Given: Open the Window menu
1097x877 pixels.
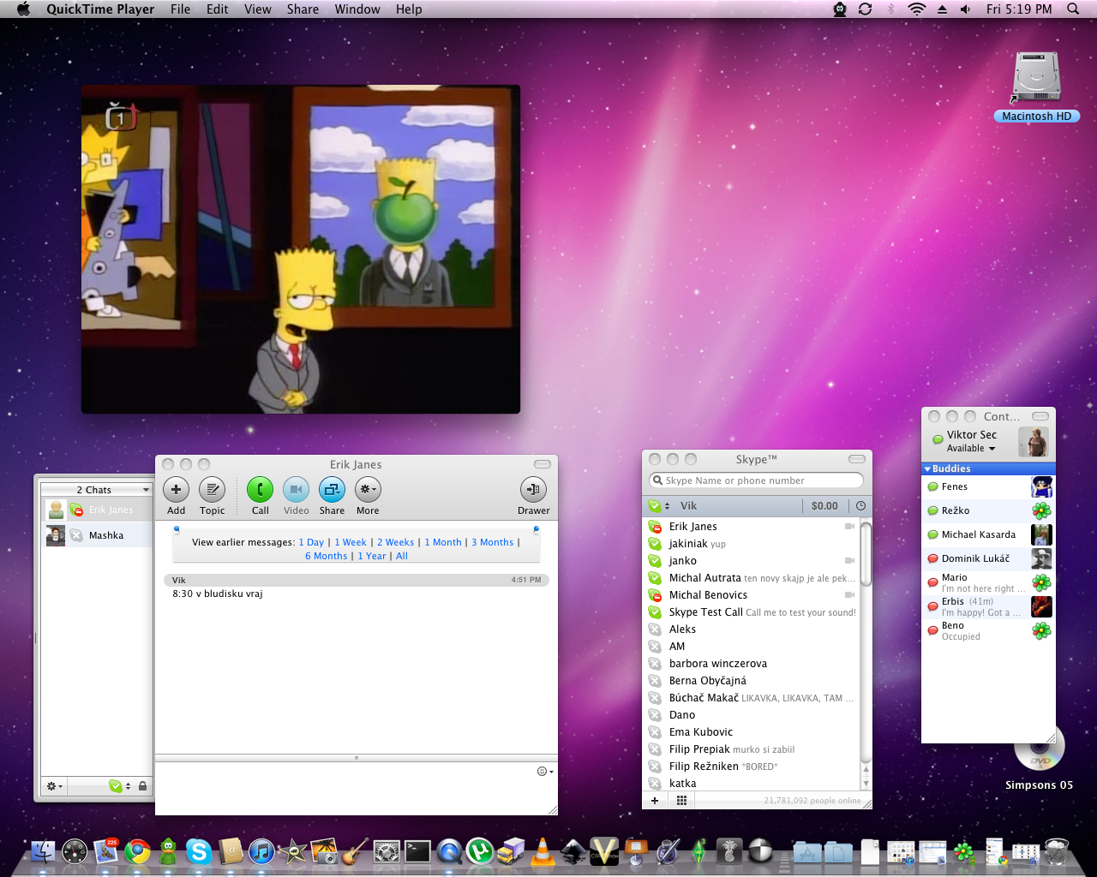Looking at the screenshot, I should pyautogui.click(x=357, y=9).
